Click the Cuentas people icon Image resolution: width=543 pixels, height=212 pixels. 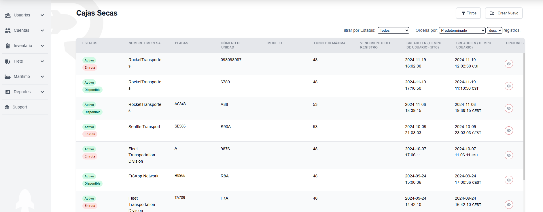coord(8,31)
